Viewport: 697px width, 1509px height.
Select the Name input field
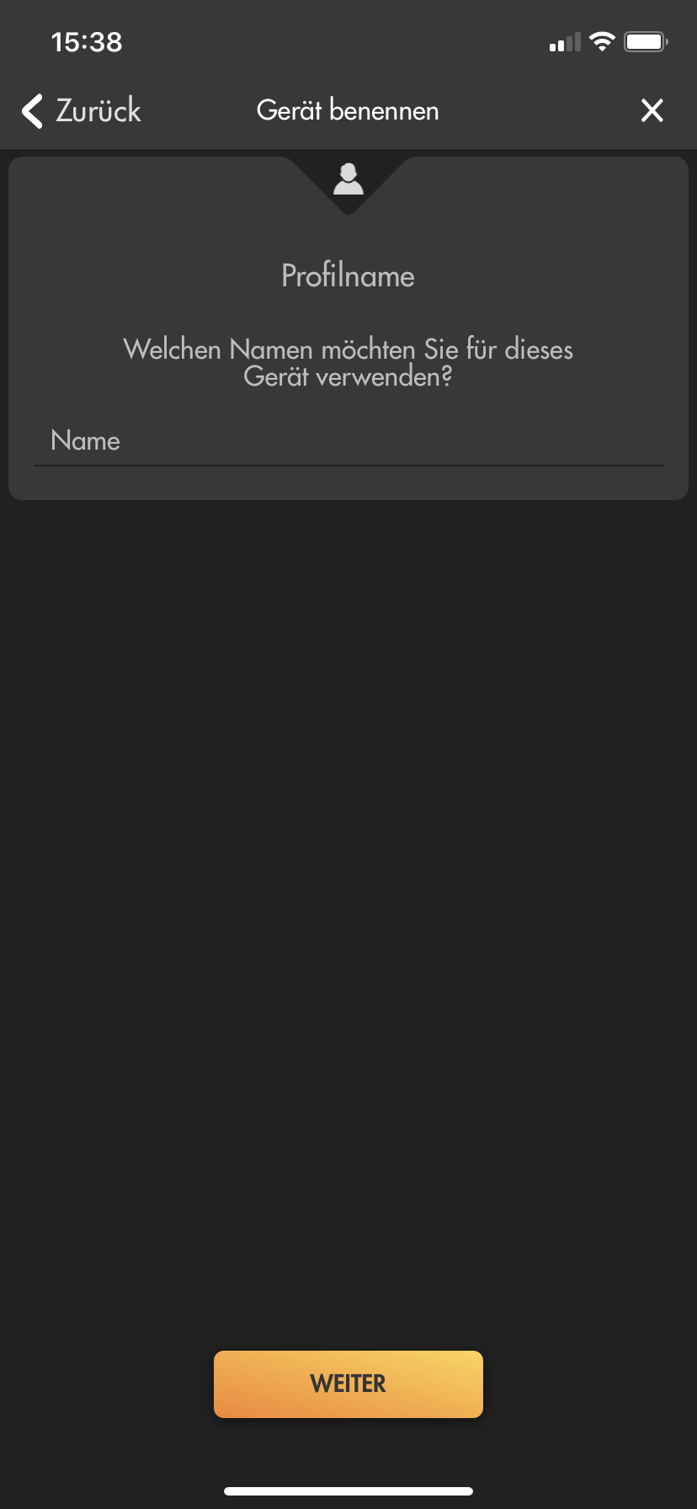348,440
